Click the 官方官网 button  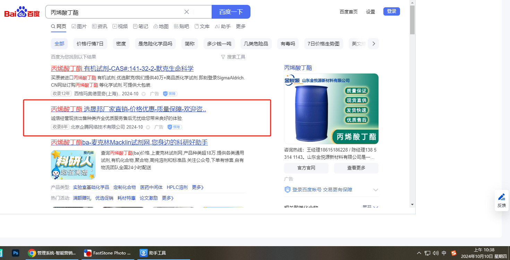click(x=306, y=168)
